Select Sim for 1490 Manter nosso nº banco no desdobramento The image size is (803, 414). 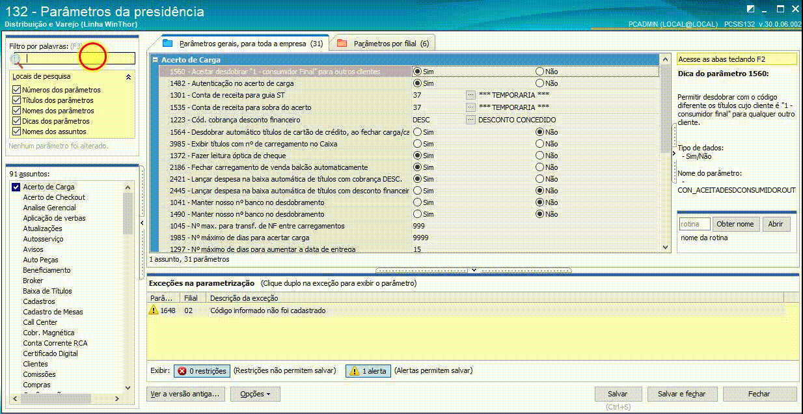click(417, 214)
